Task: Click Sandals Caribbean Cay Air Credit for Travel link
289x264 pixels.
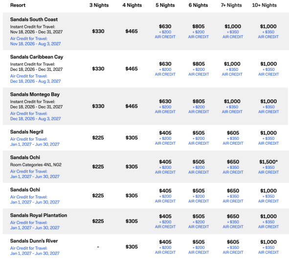Action: coord(35,79)
